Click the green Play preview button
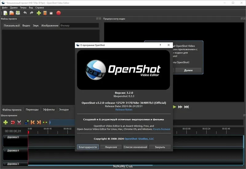The width and height of the screenshot is (246, 169). [174, 107]
